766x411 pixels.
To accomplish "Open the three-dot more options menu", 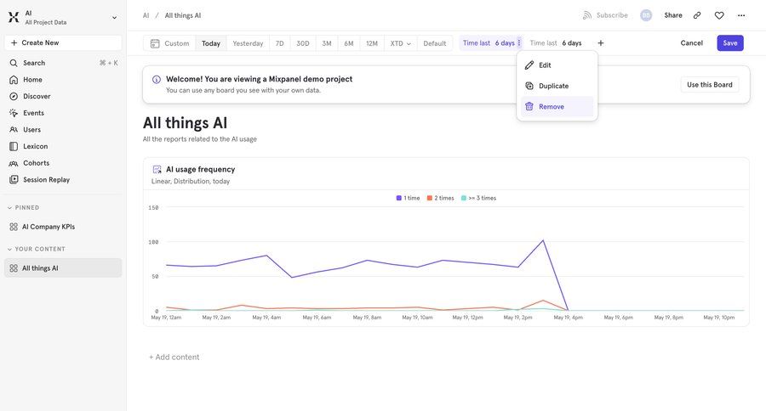I will (741, 15).
